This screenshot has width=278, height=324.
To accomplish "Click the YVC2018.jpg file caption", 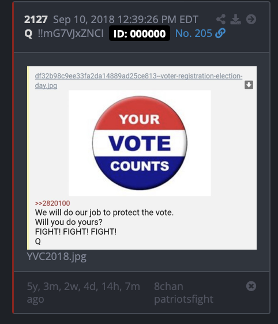I will click(x=57, y=257).
